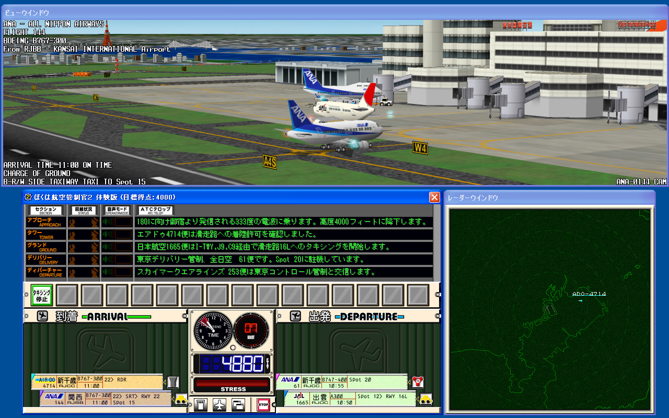The image size is (669, 418).
Task: Click the ADO-4714 label in the radar window
Action: coord(589,294)
